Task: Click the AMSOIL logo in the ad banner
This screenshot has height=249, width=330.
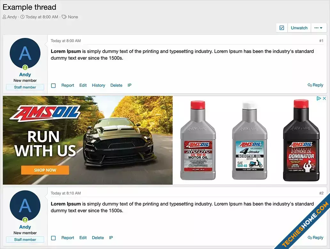Action: coord(45,114)
